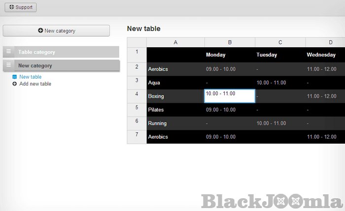
Task: Click the Boxing Monday cell input field
Action: [229, 96]
